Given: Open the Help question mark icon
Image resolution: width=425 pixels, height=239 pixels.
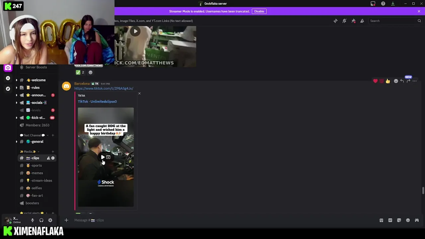Looking at the screenshot, I should pyautogui.click(x=383, y=4).
